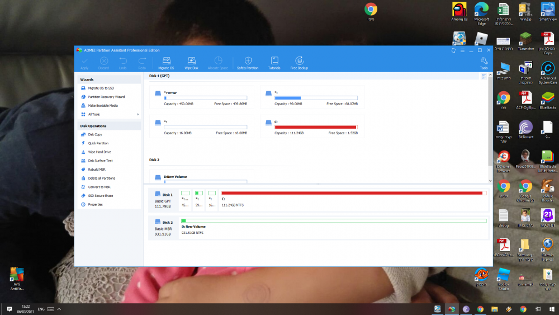559x315 pixels.
Task: Select Disk Copy operation
Action: [95, 134]
